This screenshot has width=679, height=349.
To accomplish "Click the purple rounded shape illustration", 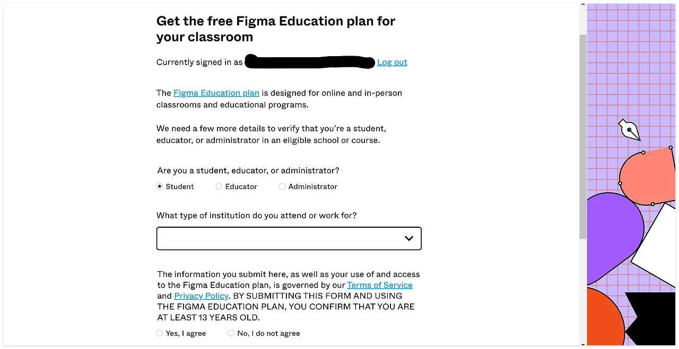I will click(x=614, y=238).
